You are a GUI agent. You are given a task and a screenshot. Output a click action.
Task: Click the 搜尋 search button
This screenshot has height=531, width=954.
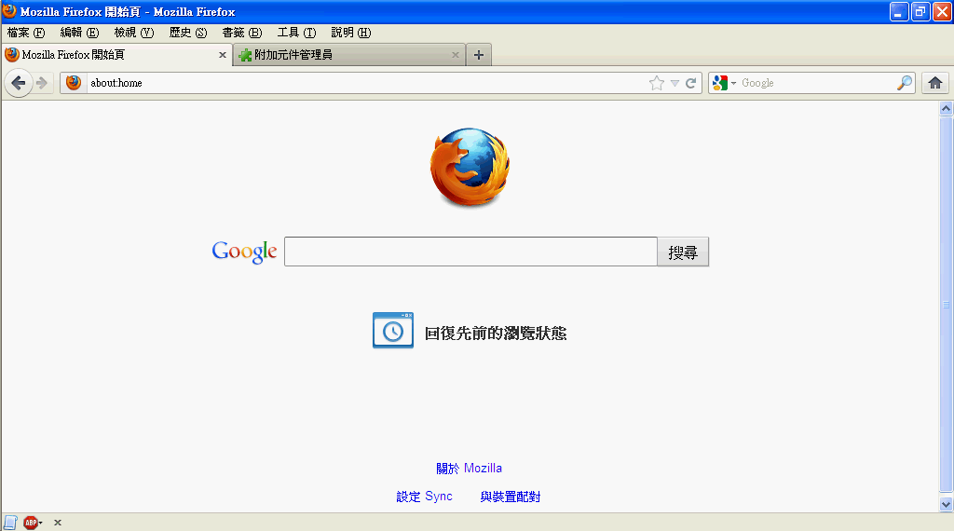click(683, 252)
